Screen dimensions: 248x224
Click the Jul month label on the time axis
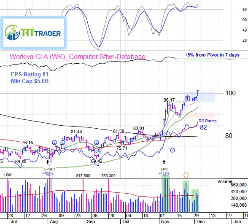(x=14, y=221)
